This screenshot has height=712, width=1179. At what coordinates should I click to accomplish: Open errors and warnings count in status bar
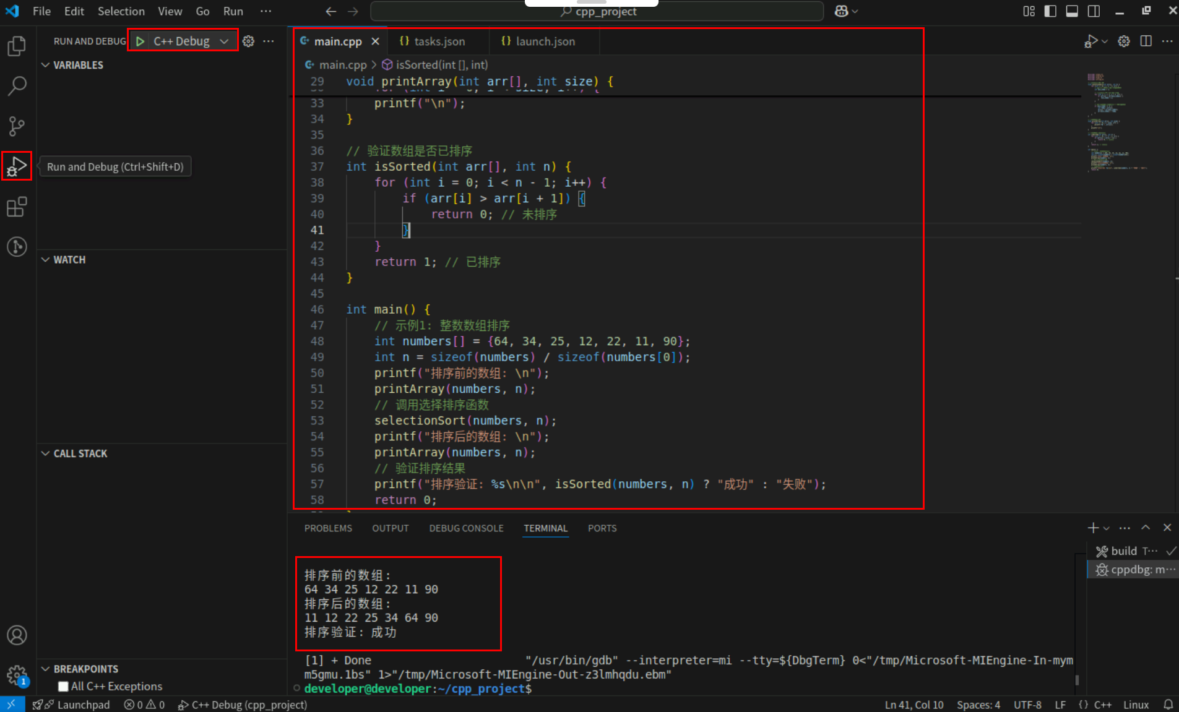pyautogui.click(x=144, y=705)
